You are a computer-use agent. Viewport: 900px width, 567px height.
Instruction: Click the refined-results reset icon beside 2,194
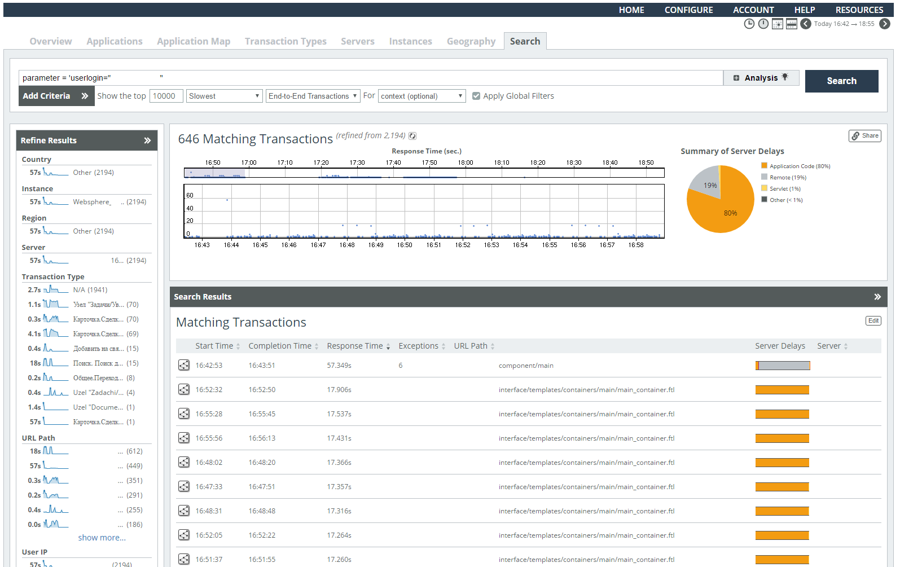412,136
